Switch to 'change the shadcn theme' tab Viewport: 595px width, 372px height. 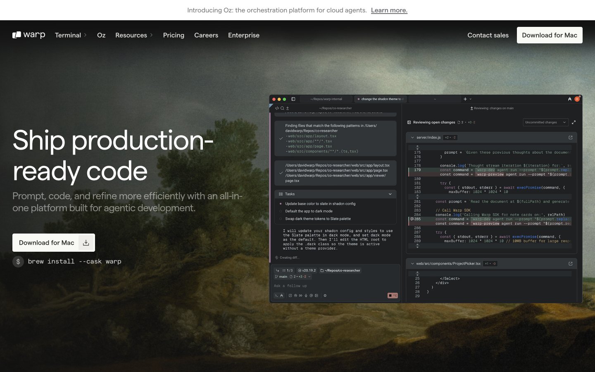381,99
